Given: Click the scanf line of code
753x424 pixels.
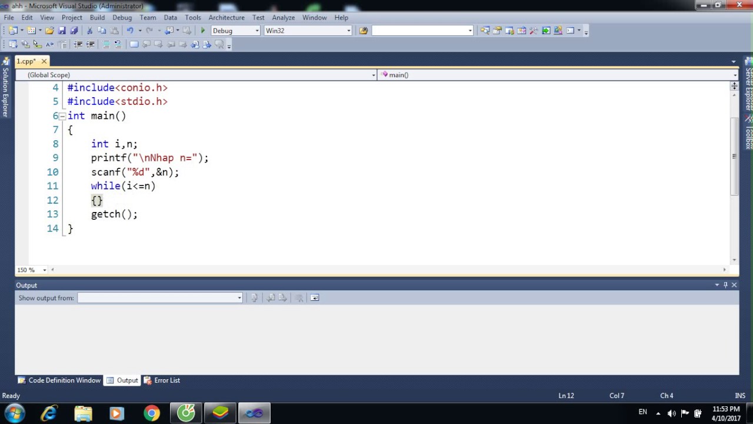Looking at the screenshot, I should click(x=135, y=172).
